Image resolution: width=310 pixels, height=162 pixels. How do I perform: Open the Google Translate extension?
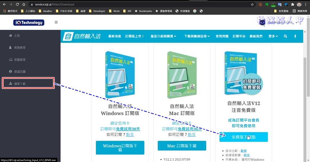pyautogui.click(x=280, y=4)
